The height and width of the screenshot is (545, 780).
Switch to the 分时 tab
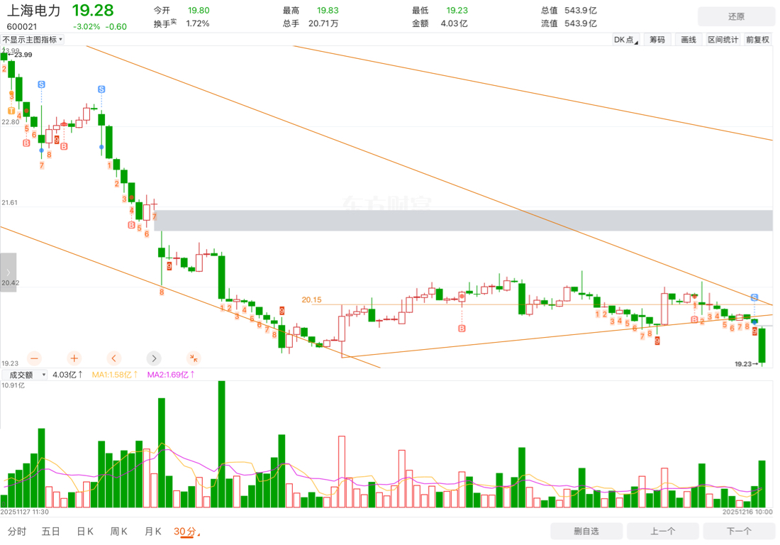[17, 532]
